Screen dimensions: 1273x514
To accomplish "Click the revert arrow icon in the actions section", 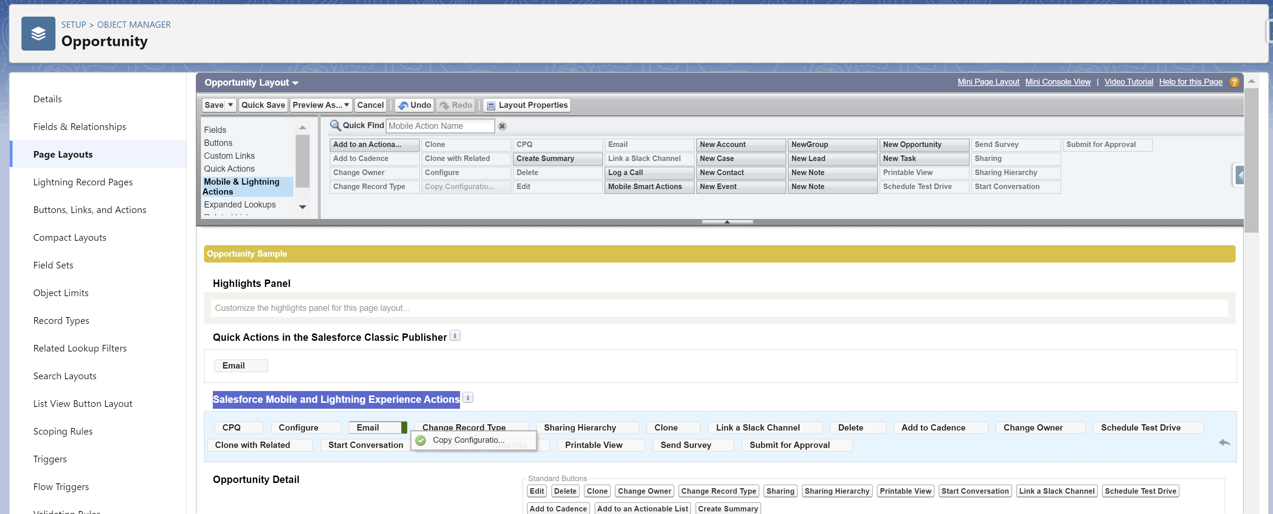I will point(1224,442).
